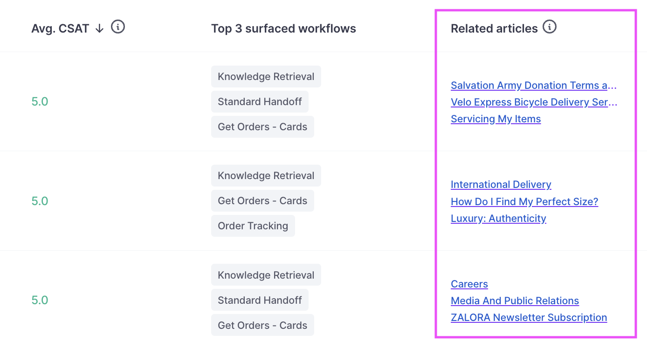Click Knowledge Retrieval tag in first row
Screen dimensions: 647x347
tap(266, 76)
